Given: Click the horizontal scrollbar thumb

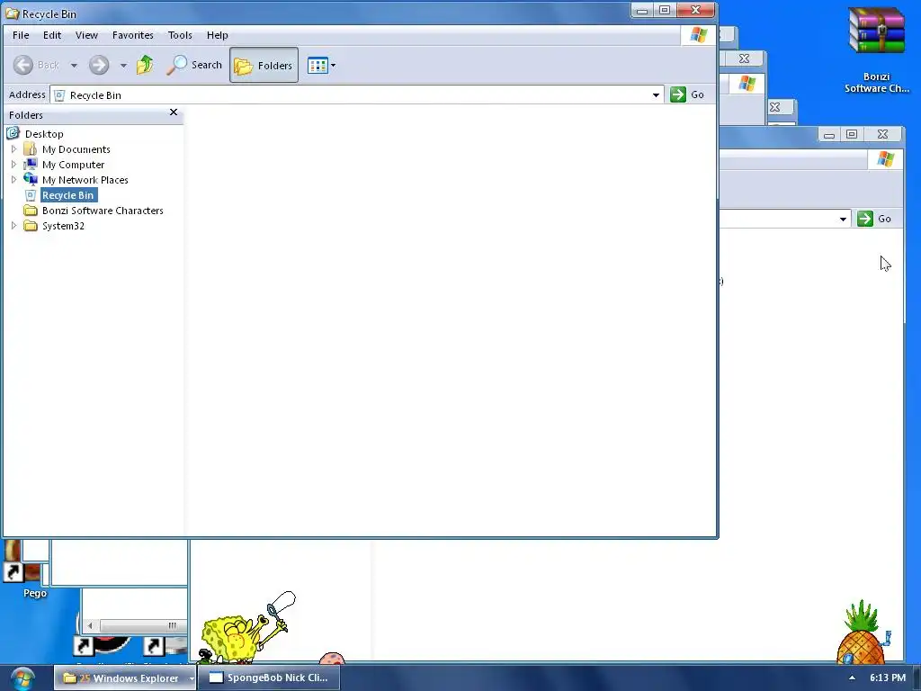Looking at the screenshot, I should pos(143,625).
